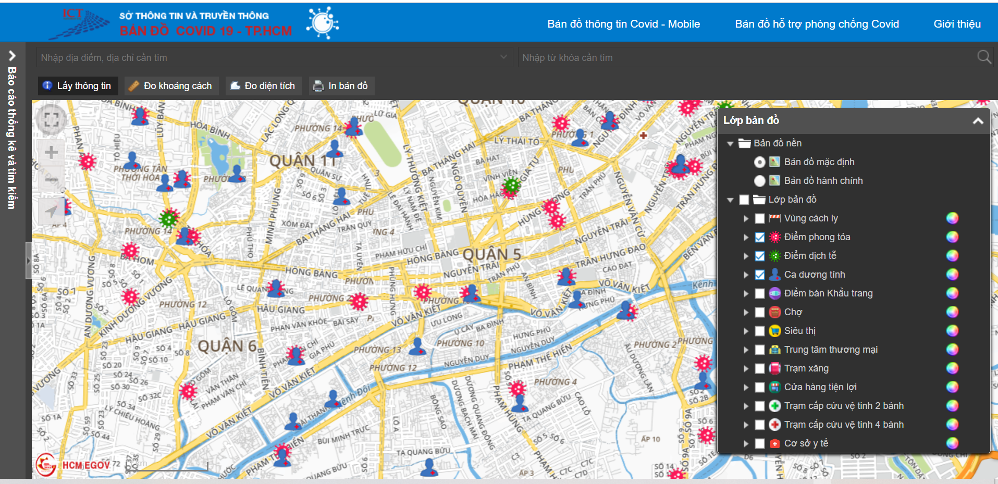The image size is (998, 484).
Task: Select Bản đồ hành chính radio button
Action: [760, 181]
